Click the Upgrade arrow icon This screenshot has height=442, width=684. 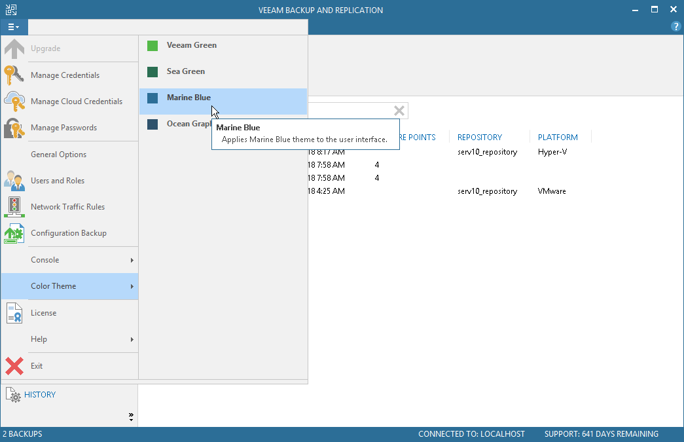[x=14, y=48]
